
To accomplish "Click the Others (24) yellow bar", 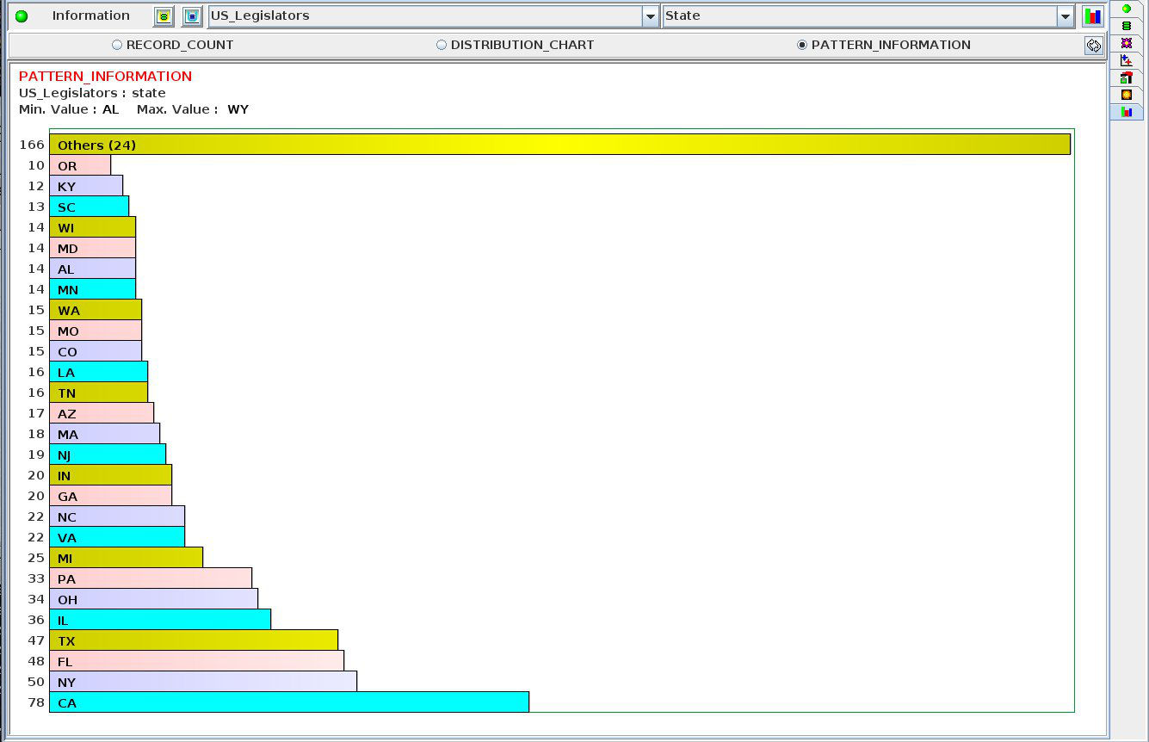I will pos(559,145).
